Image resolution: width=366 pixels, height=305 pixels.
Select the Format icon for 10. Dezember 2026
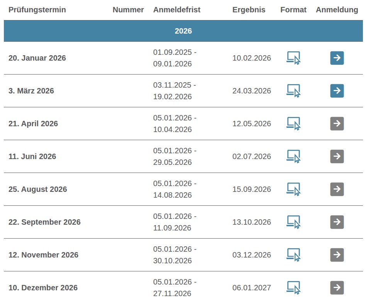tap(293, 288)
